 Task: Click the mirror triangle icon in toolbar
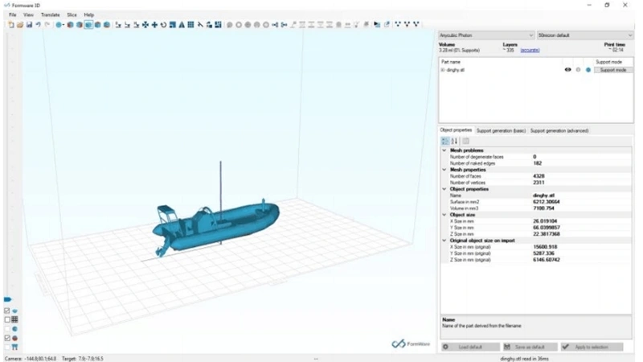pos(182,25)
